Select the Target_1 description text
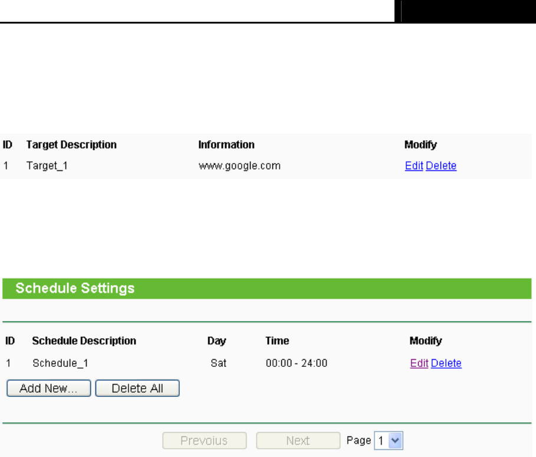The image size is (536, 457). coord(47,166)
